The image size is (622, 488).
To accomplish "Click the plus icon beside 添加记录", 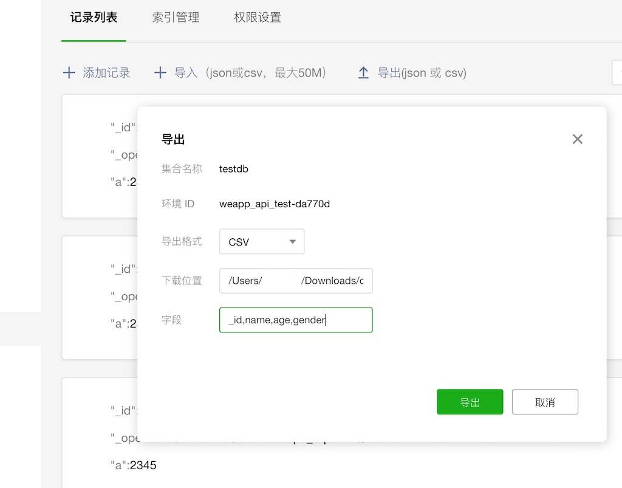I will (69, 74).
